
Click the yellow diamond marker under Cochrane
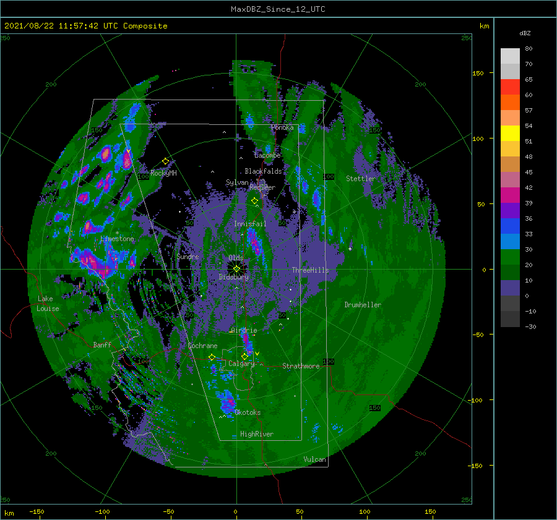pyautogui.click(x=212, y=357)
